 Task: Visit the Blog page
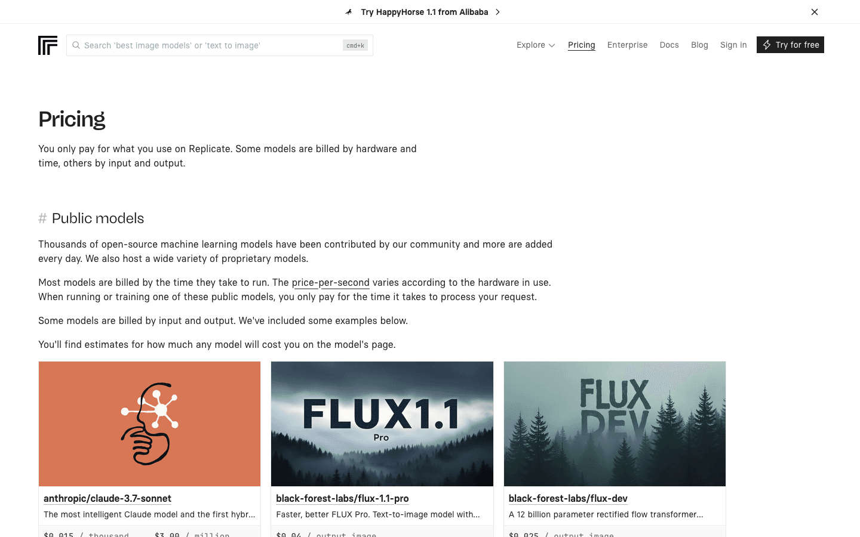pos(699,45)
